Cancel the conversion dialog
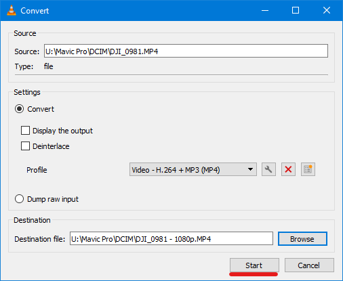 point(309,265)
